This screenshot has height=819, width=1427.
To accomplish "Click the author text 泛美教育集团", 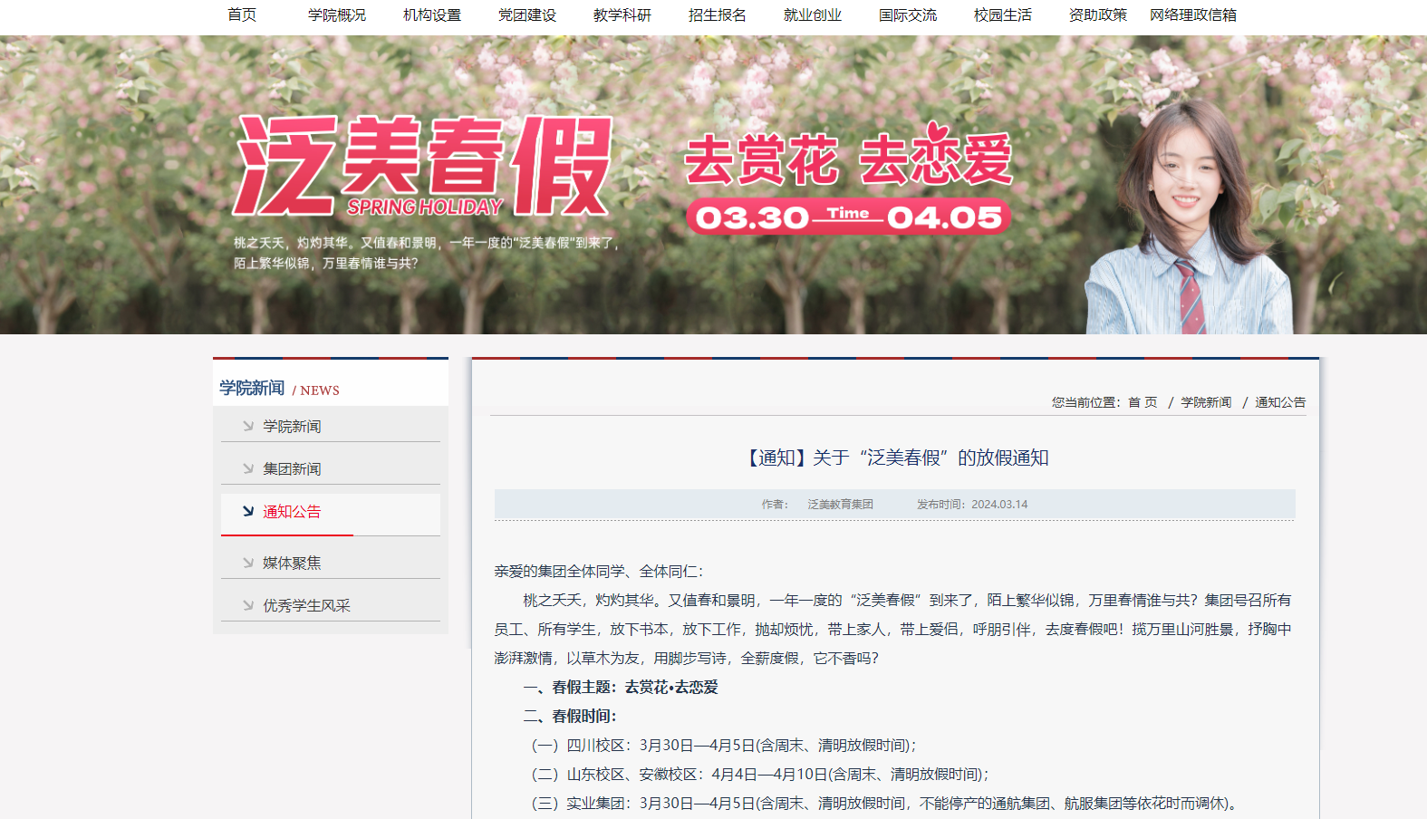I will (840, 505).
